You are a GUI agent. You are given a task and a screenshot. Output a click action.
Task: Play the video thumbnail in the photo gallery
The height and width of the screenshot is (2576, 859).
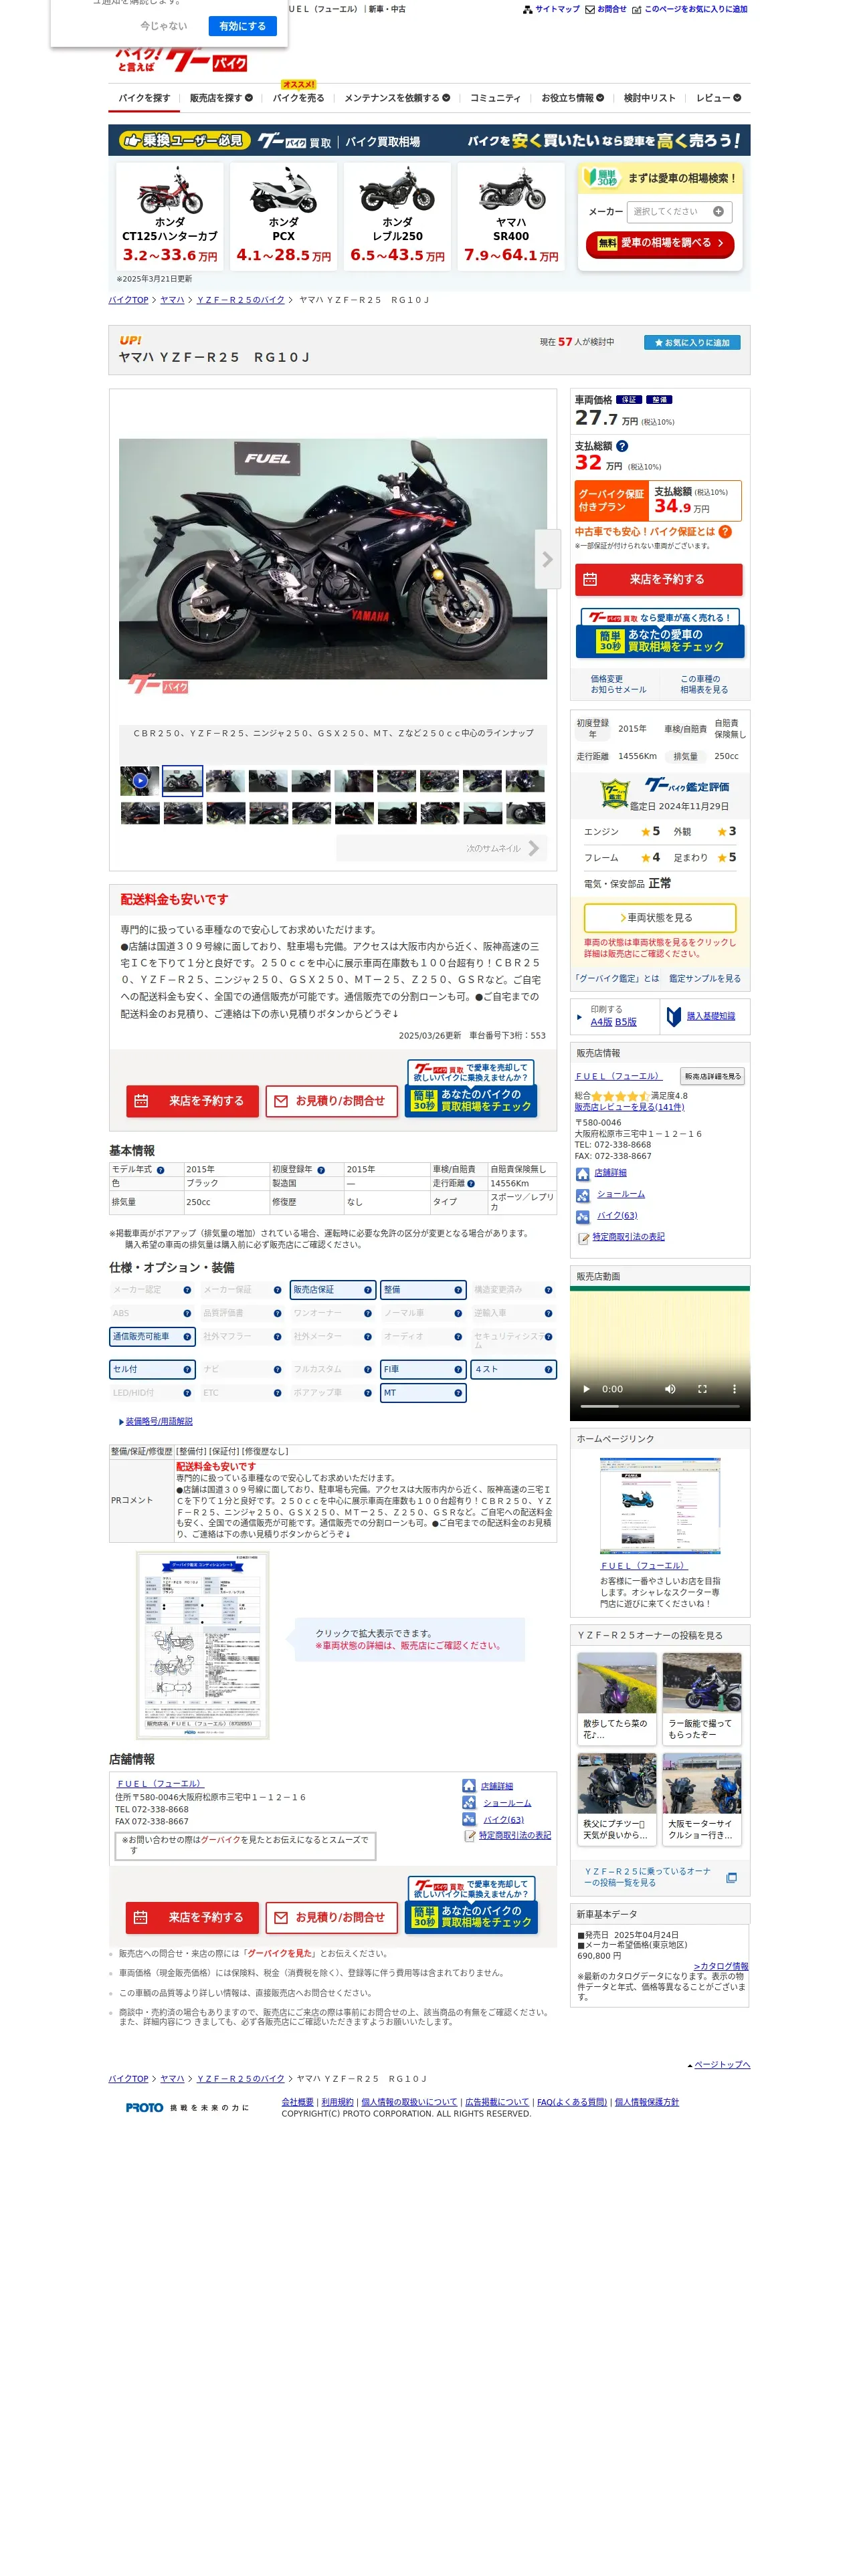pos(140,781)
